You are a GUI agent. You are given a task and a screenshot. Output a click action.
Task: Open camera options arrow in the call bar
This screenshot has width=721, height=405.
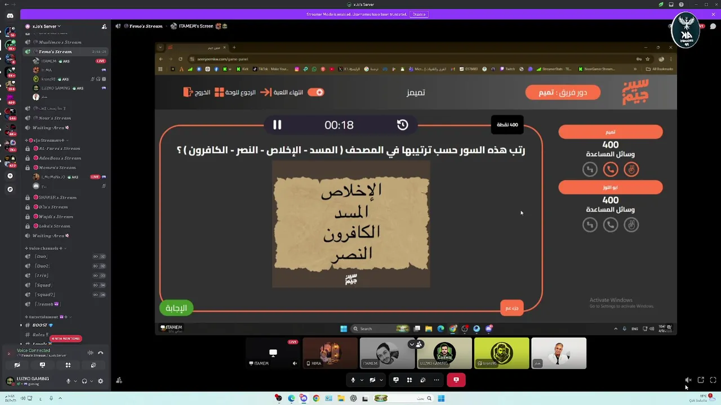pyautogui.click(x=381, y=380)
